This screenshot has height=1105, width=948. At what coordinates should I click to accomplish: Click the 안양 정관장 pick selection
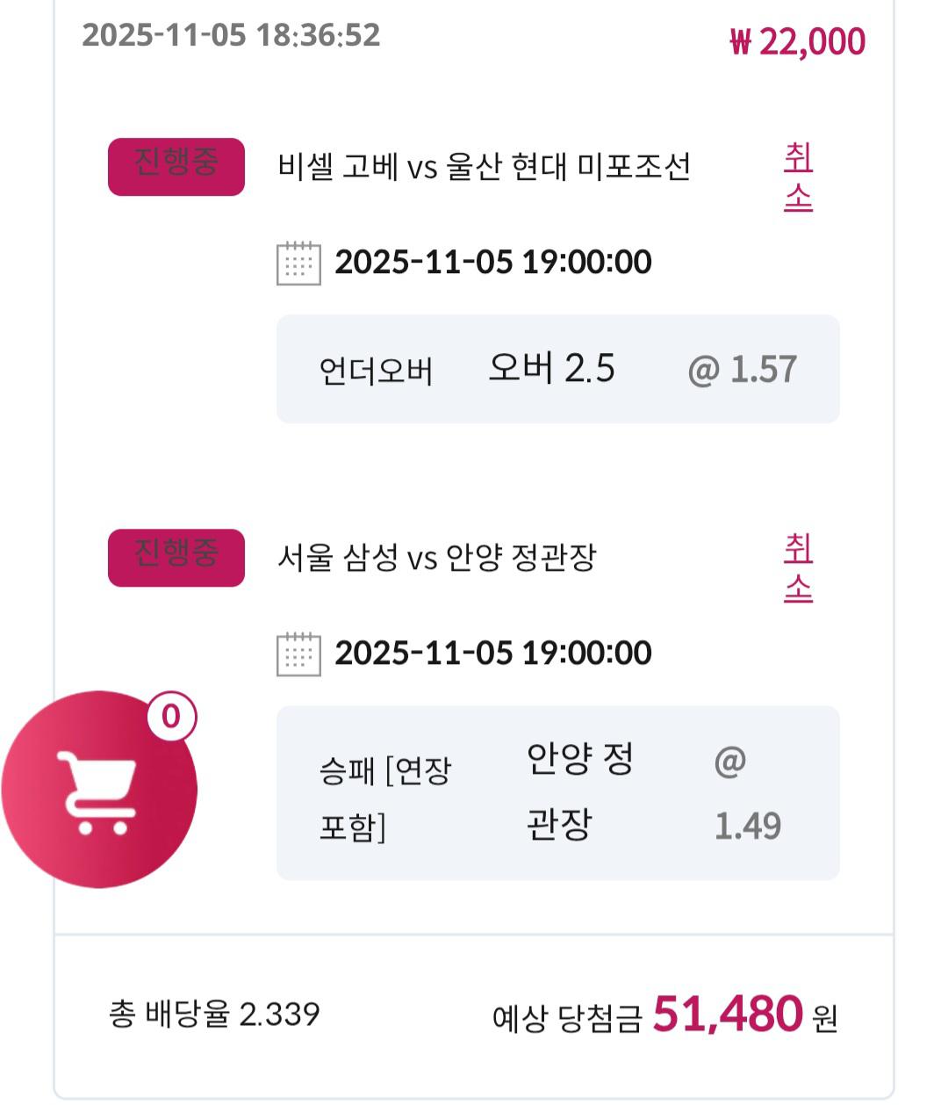579,791
